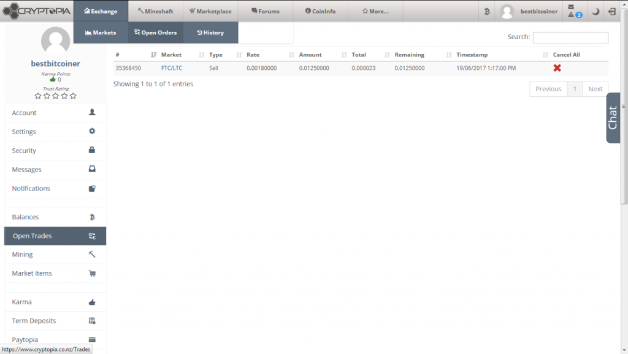Click the Mining pickaxe icon
This screenshot has width=628, height=354.
pos(92,254)
